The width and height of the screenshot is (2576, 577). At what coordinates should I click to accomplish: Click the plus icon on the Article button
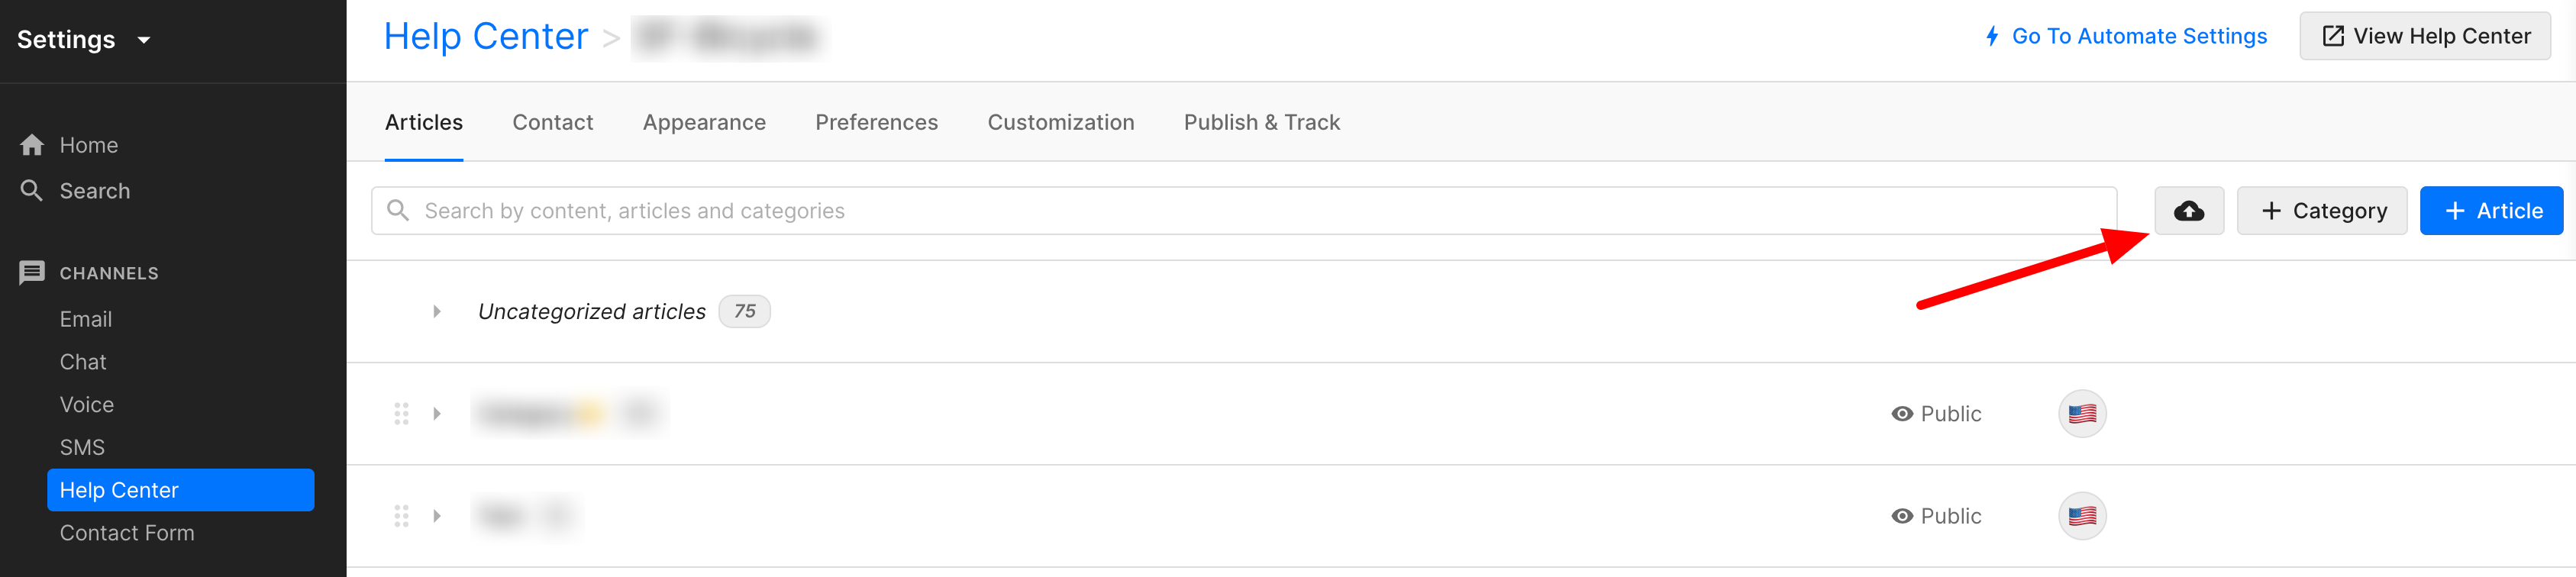tap(2456, 210)
